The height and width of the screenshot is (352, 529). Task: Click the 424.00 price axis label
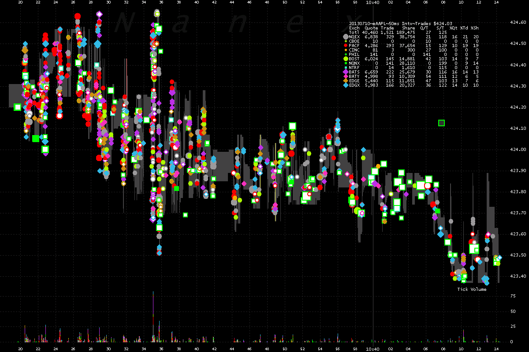(518, 150)
